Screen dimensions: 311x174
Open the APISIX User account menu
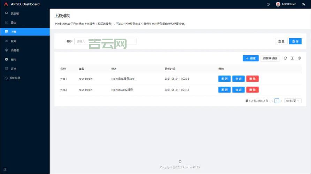(286, 4)
